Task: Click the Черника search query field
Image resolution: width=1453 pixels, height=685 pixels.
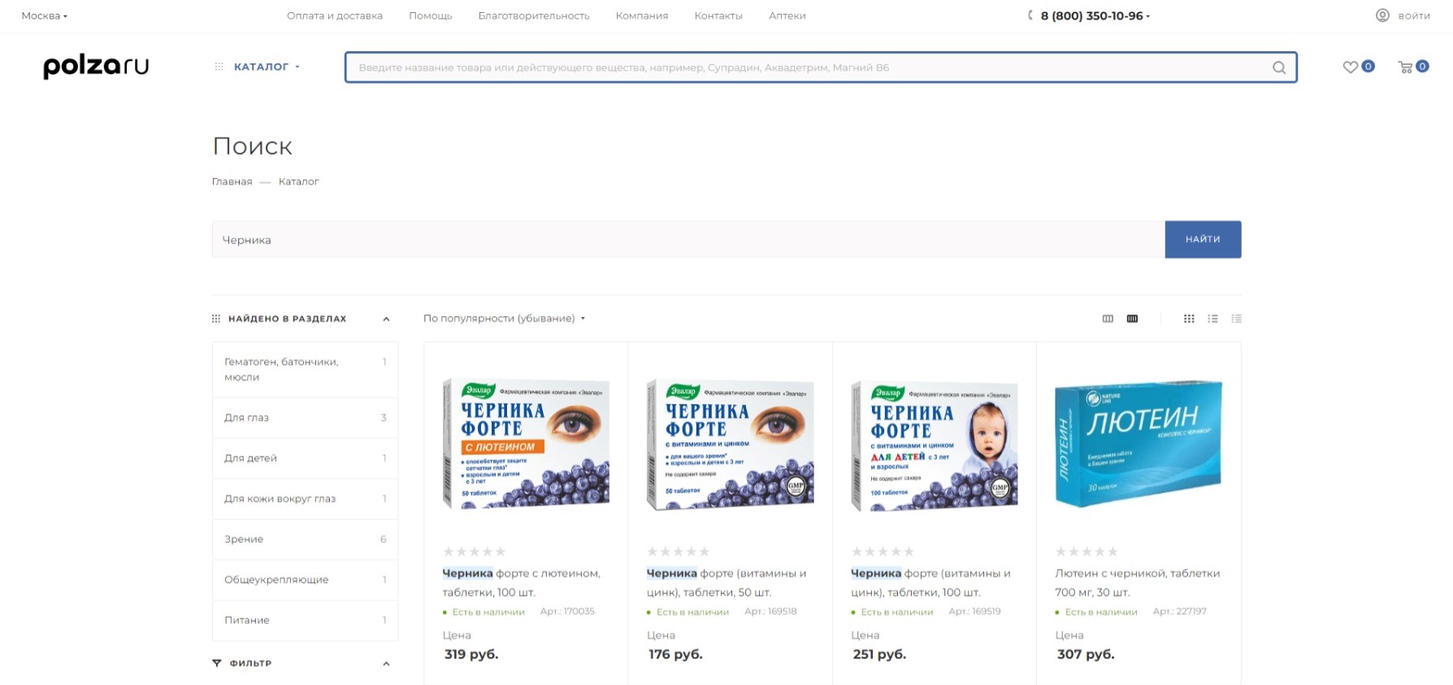Action: pos(688,240)
